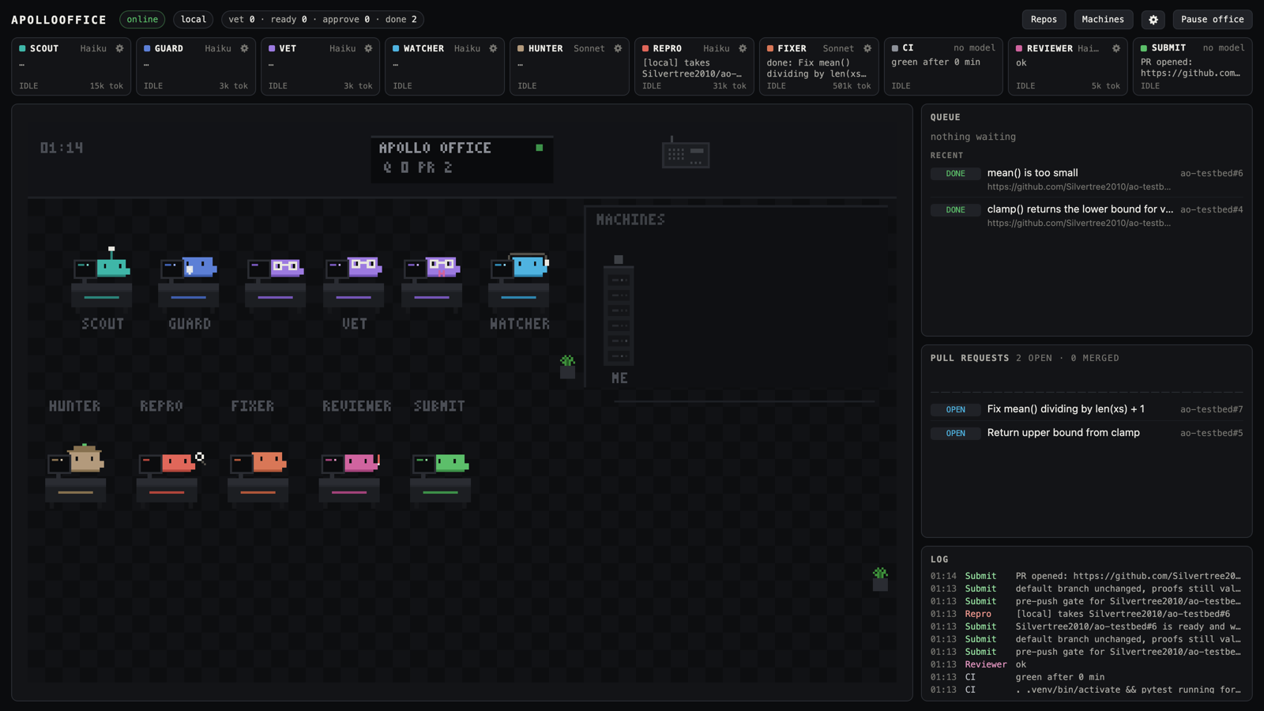Click the 'green after 0 min' CI log entry

tap(1086, 677)
